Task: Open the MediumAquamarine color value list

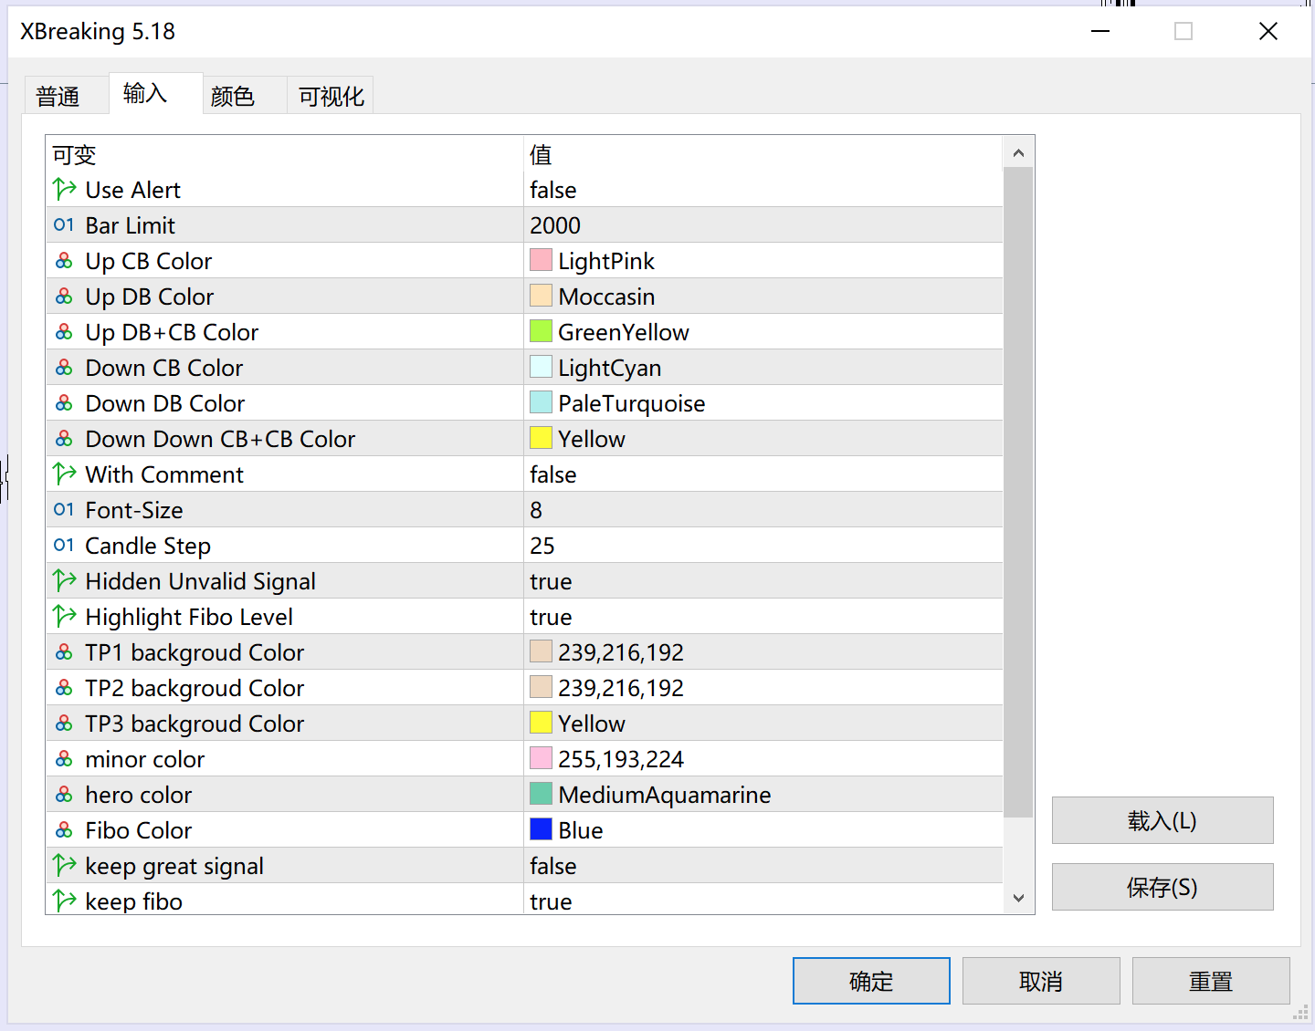Action: pos(664,795)
